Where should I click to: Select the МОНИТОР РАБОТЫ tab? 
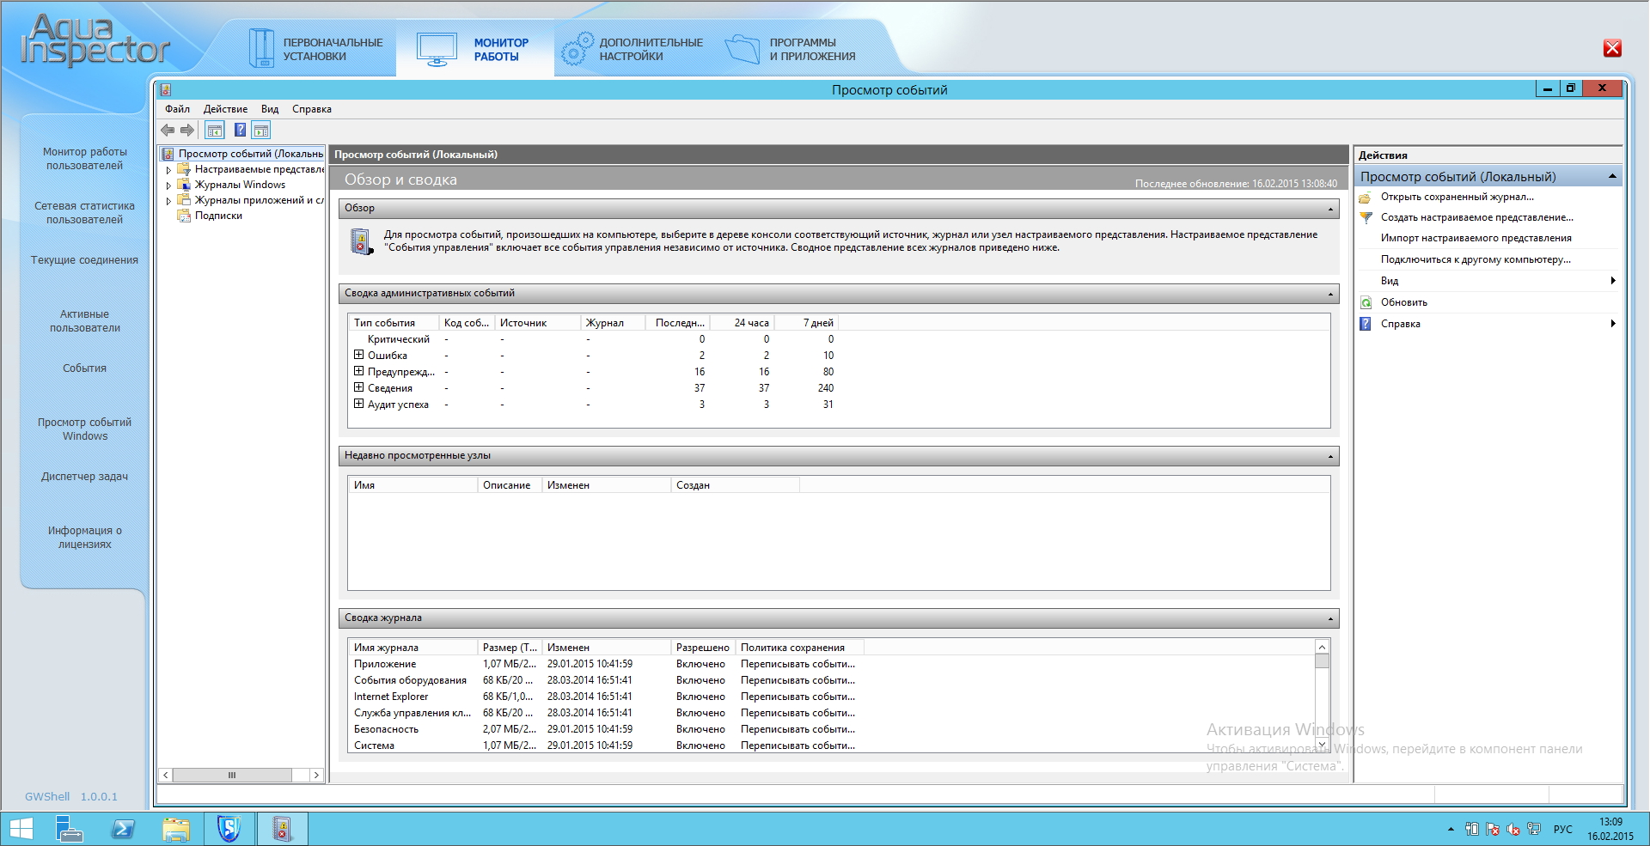click(474, 49)
